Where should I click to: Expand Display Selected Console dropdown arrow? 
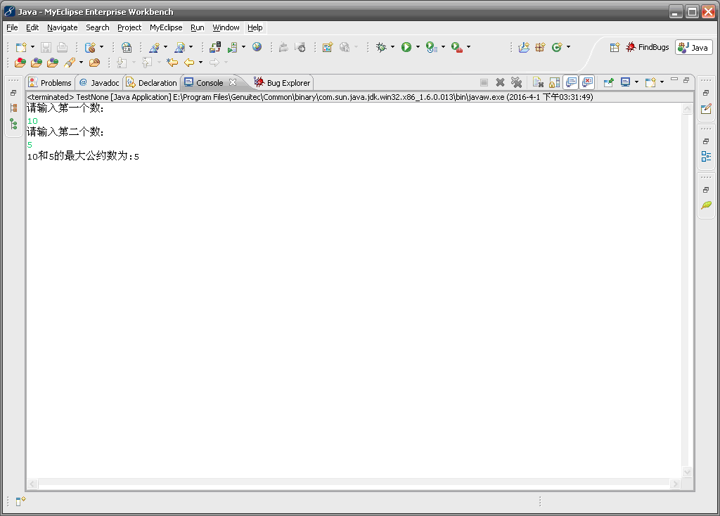coord(637,83)
